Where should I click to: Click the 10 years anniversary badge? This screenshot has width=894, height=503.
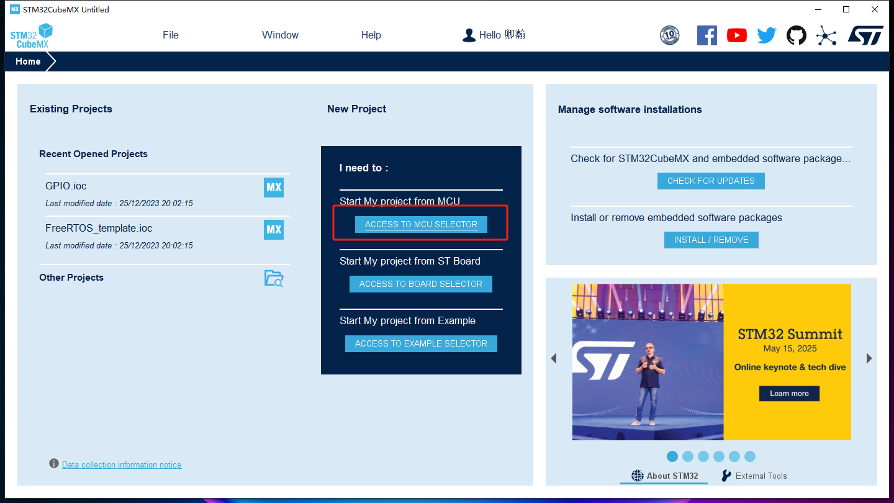(669, 35)
